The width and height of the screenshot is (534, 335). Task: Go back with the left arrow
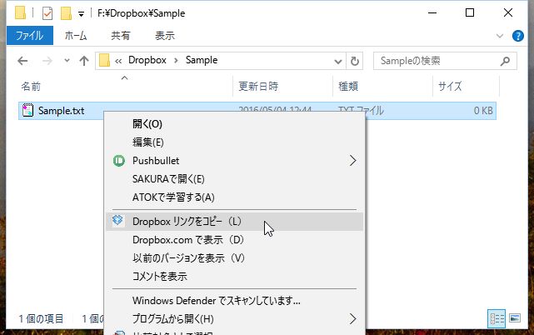(22, 61)
